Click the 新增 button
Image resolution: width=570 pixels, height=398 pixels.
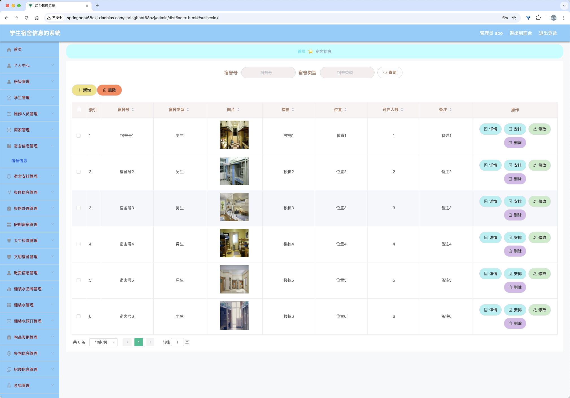(84, 90)
